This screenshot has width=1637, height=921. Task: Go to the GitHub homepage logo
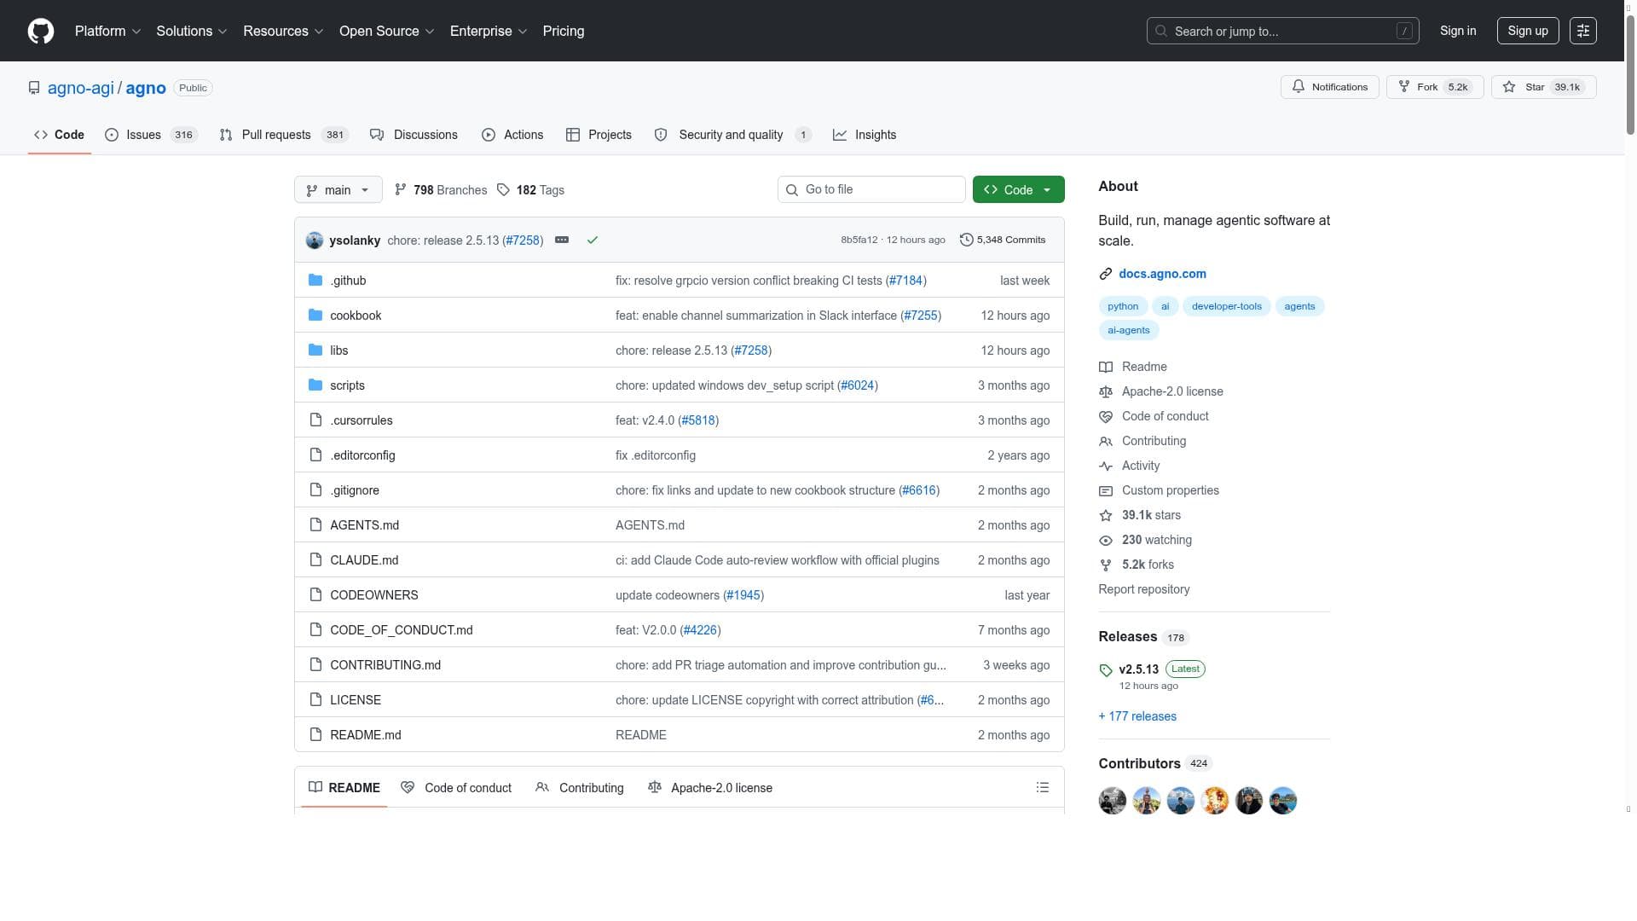point(40,31)
